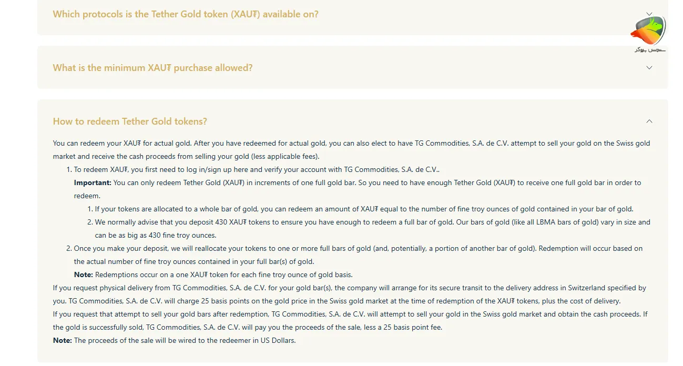This screenshot has width=683, height=366.
Task: Click the Persian text under the logo
Action: pyautogui.click(x=650, y=49)
